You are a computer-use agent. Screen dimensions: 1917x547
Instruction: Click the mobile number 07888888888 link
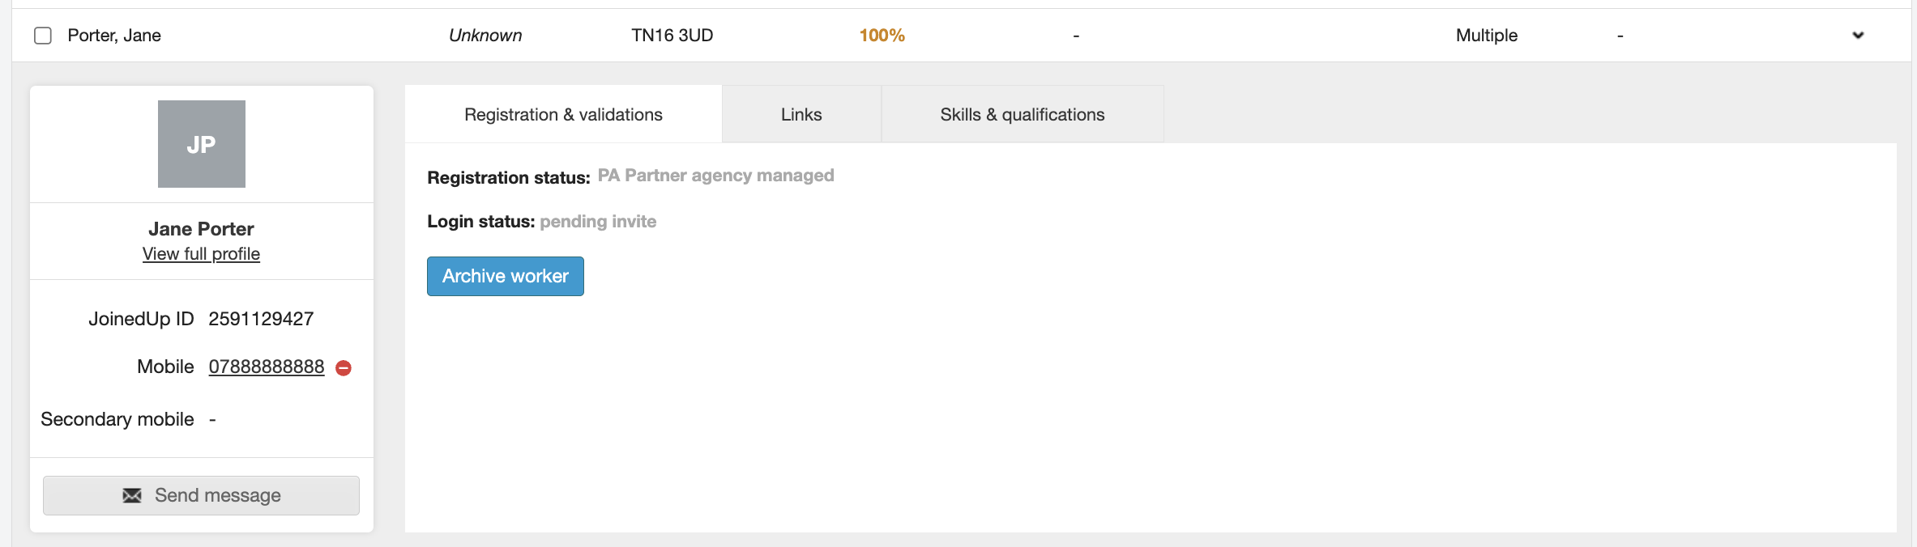tap(267, 367)
